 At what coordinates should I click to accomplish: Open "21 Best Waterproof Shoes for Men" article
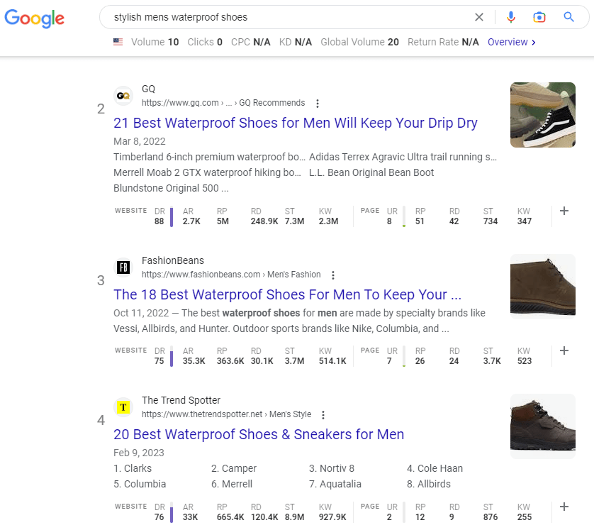pos(294,123)
